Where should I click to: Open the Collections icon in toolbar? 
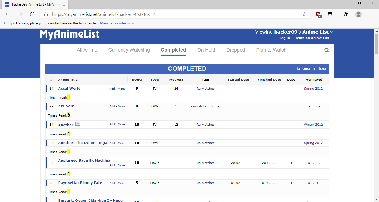tap(346, 14)
